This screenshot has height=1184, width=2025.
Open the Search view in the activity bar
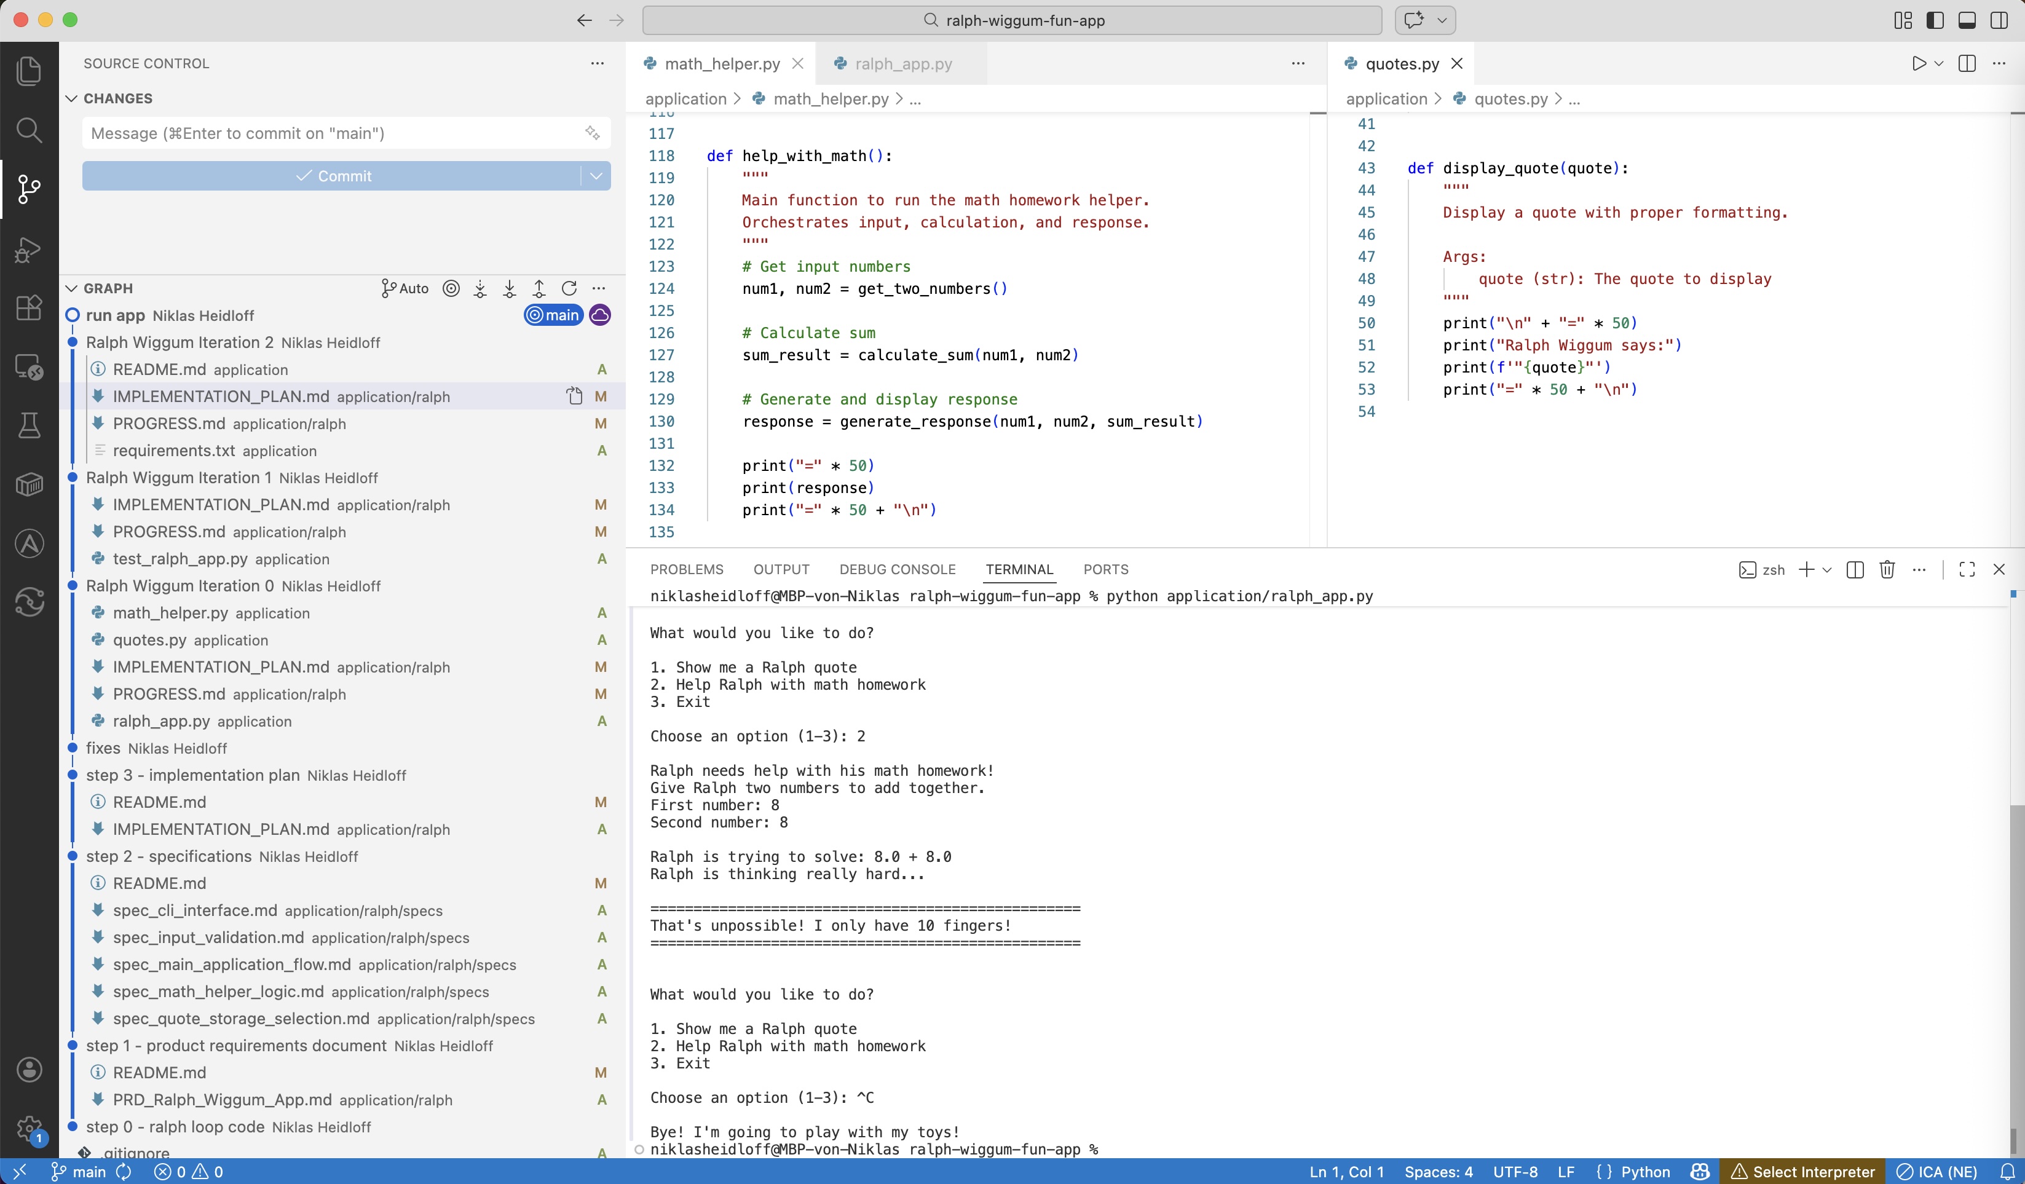pos(29,130)
